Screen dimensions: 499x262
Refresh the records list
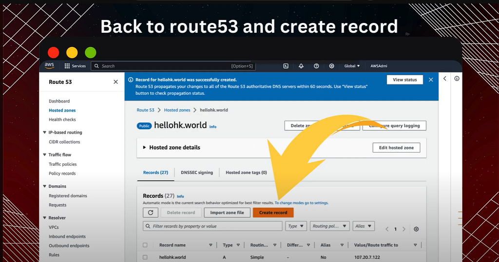click(151, 213)
